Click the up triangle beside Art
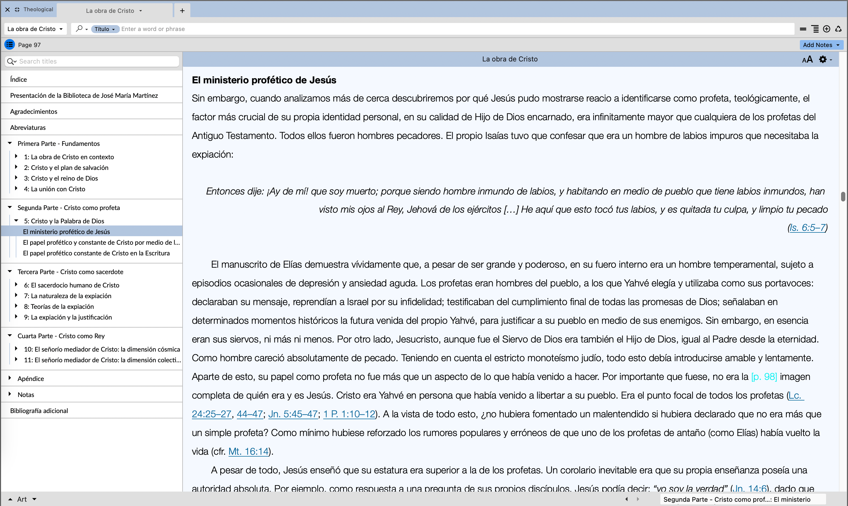 pos(10,500)
